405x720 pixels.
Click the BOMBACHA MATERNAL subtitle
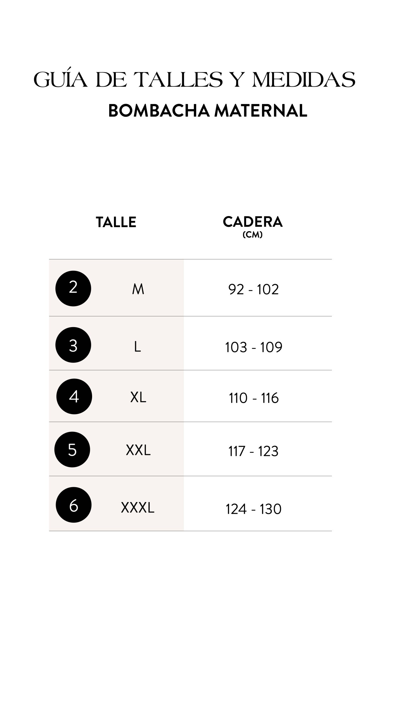(x=208, y=111)
